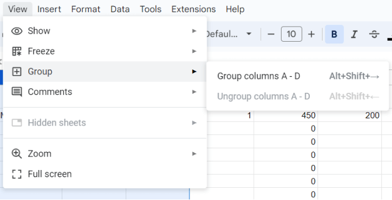
Task: Open the Insert menu
Action: pyautogui.click(x=49, y=9)
